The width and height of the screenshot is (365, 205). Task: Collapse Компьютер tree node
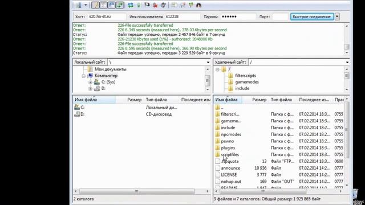84,76
